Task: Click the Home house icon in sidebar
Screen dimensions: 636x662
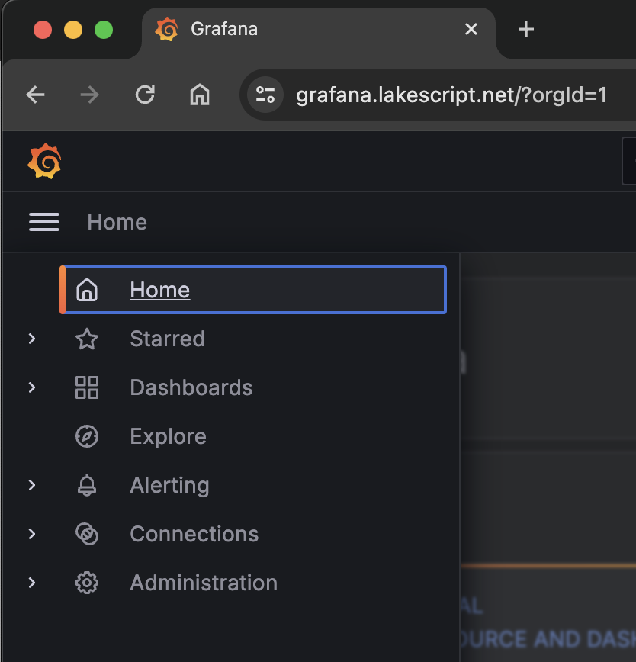Action: pos(87,290)
